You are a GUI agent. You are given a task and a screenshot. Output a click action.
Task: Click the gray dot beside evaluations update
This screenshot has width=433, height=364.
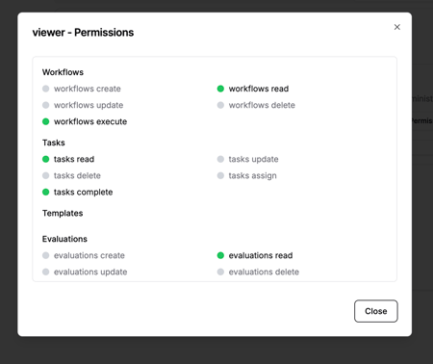coord(45,272)
